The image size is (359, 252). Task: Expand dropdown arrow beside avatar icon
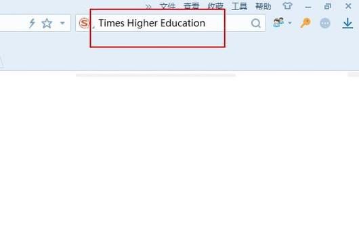click(x=290, y=23)
